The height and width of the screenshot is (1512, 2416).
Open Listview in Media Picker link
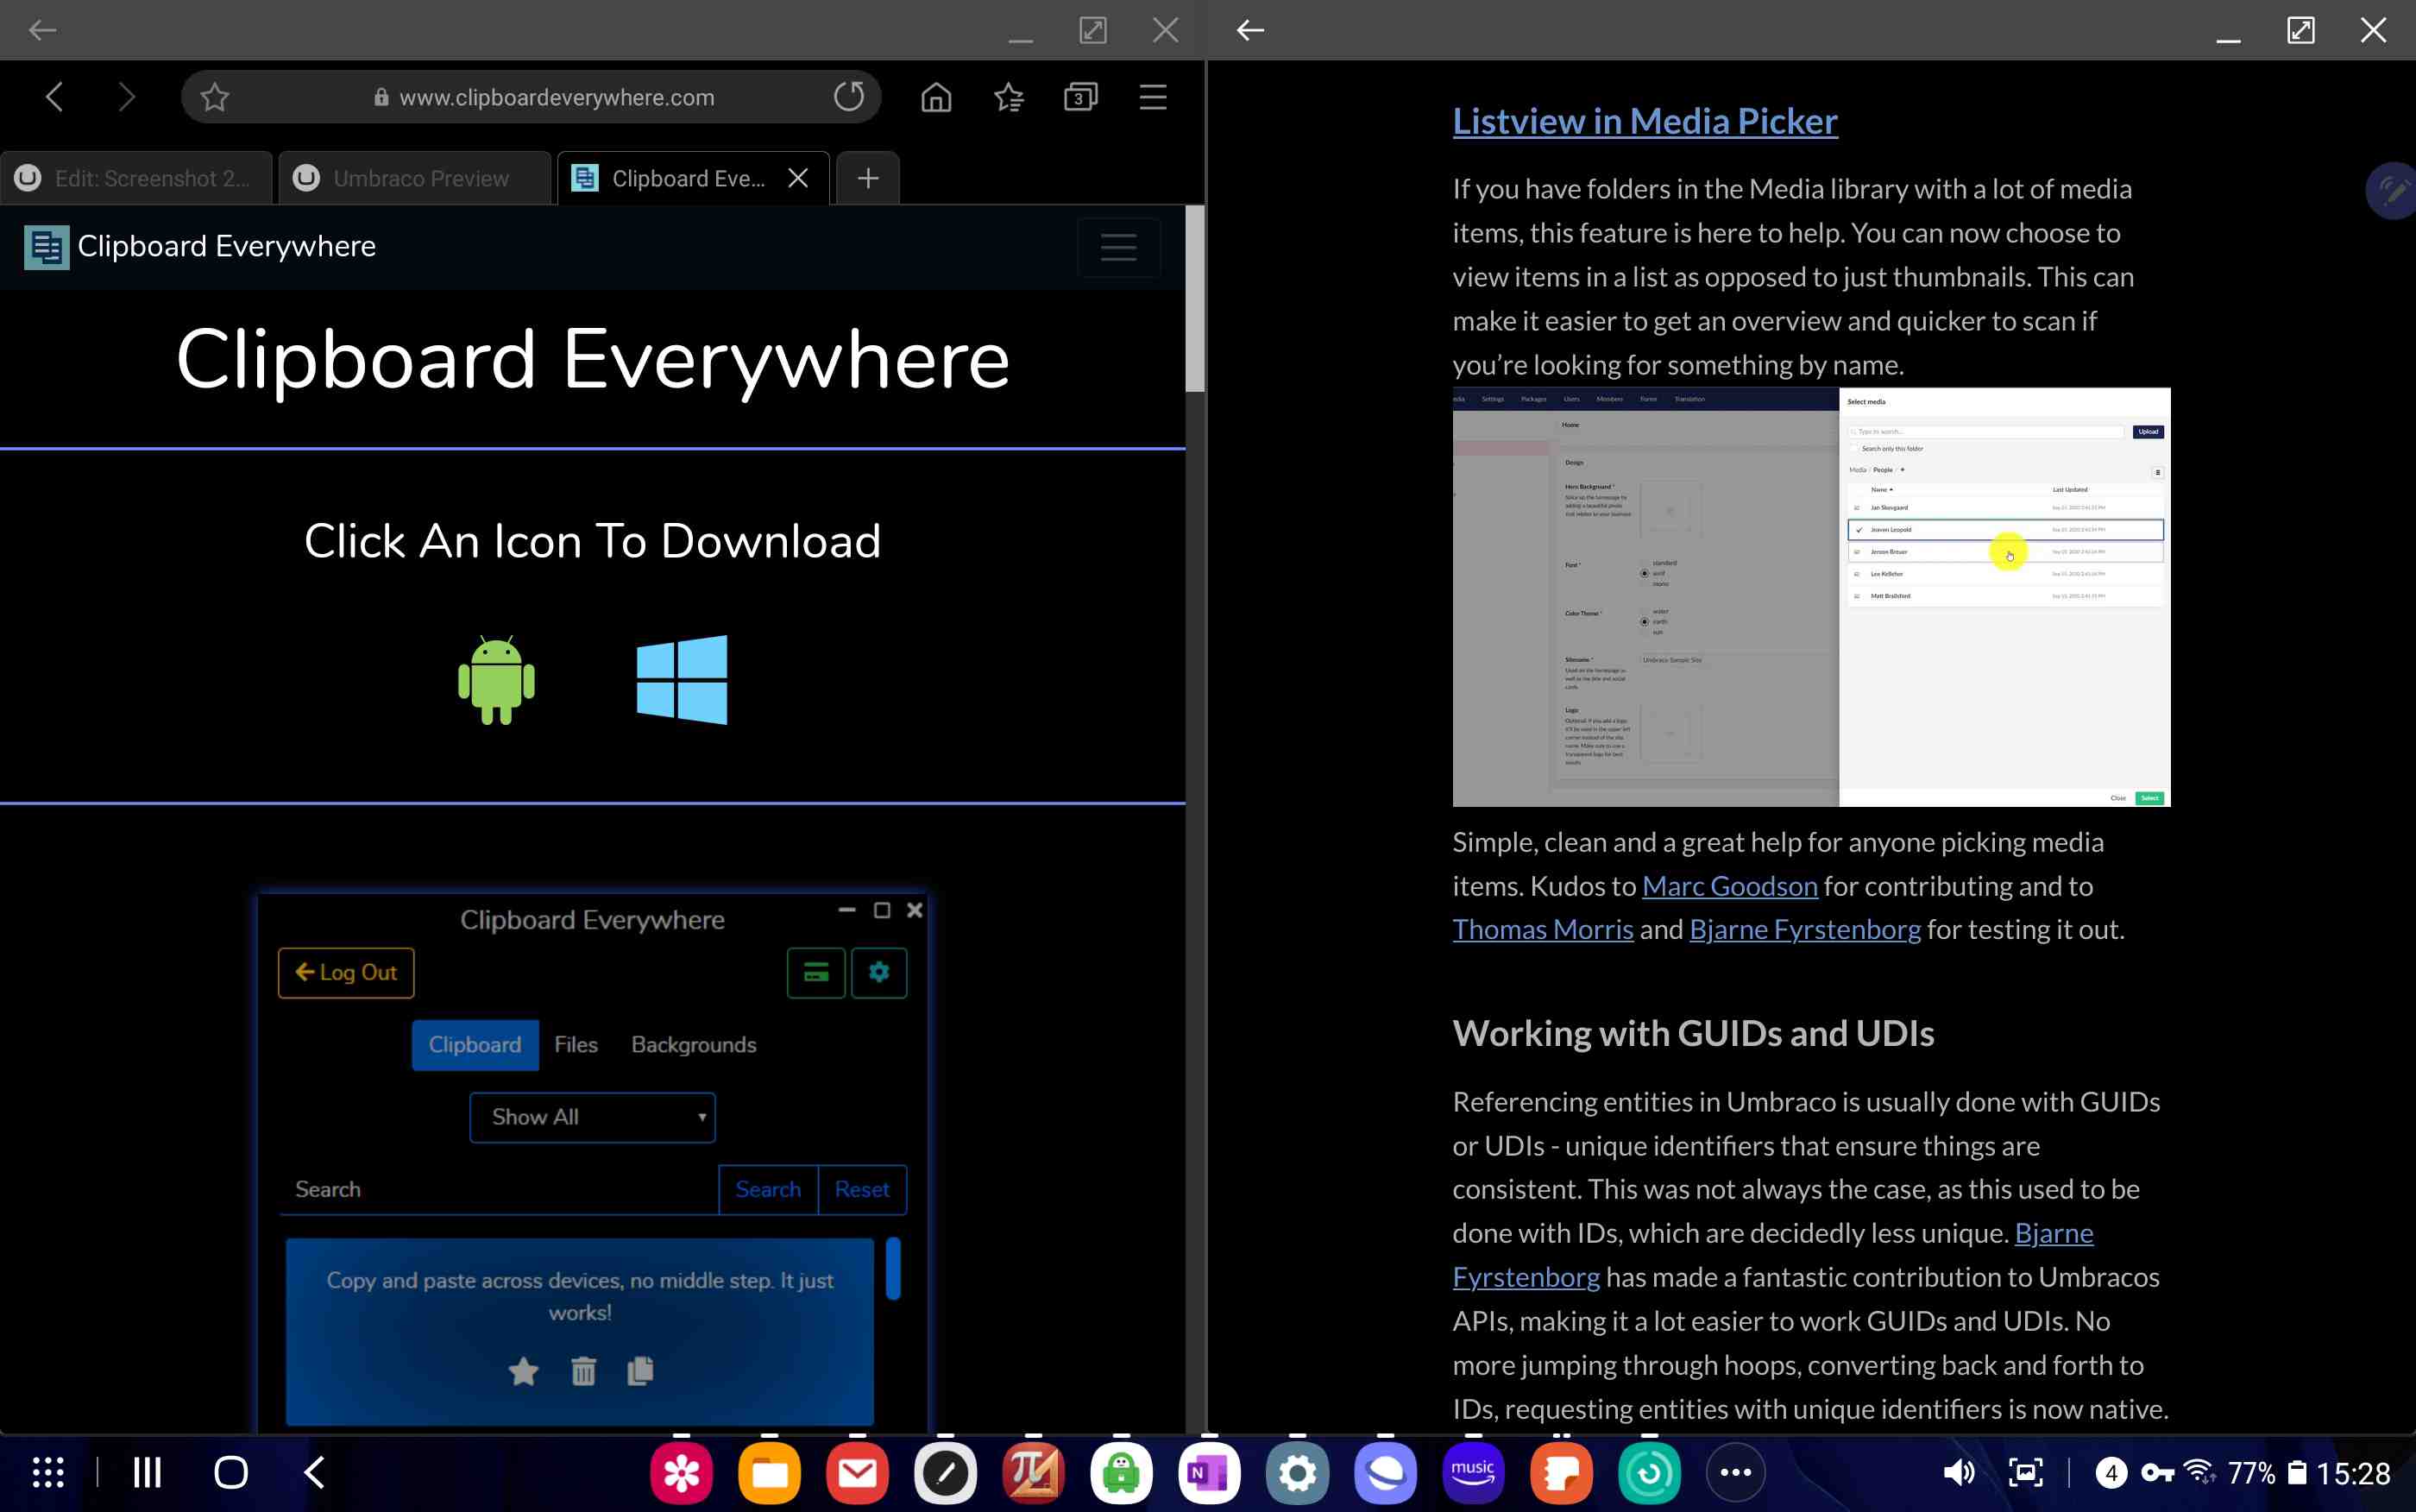(x=1645, y=121)
